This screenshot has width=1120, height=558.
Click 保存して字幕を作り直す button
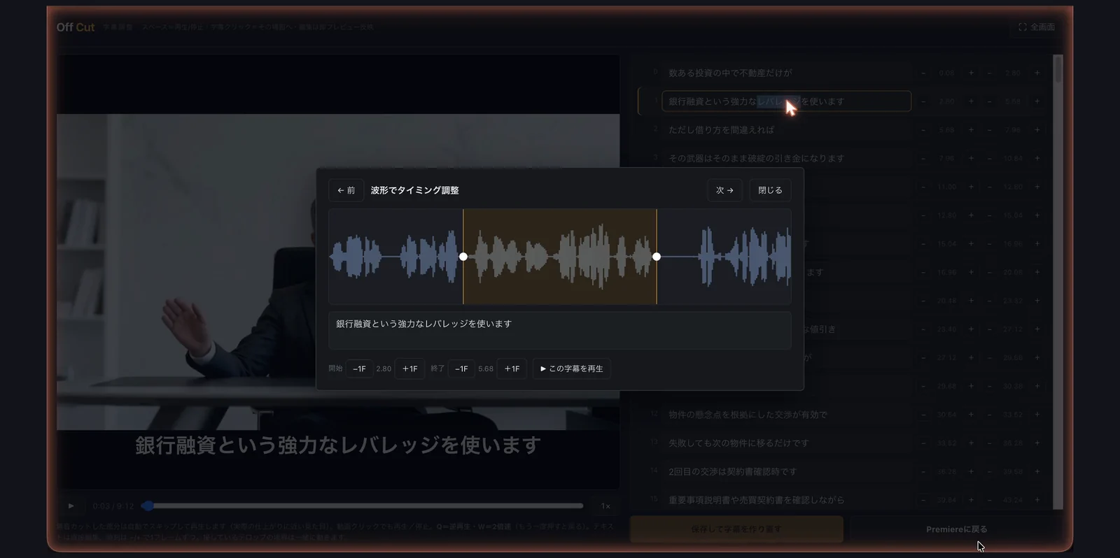tap(736, 529)
